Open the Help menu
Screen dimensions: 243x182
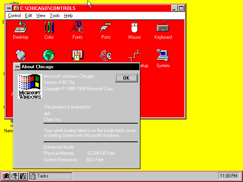(68, 16)
